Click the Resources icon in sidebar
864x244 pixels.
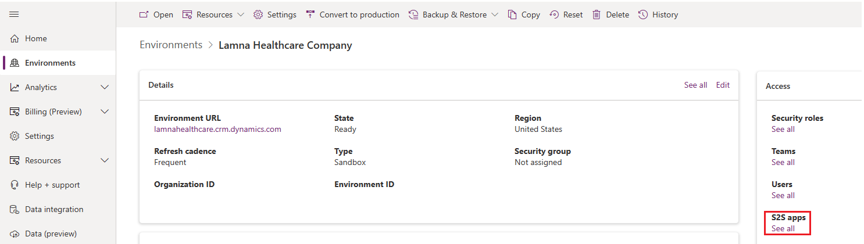15,160
